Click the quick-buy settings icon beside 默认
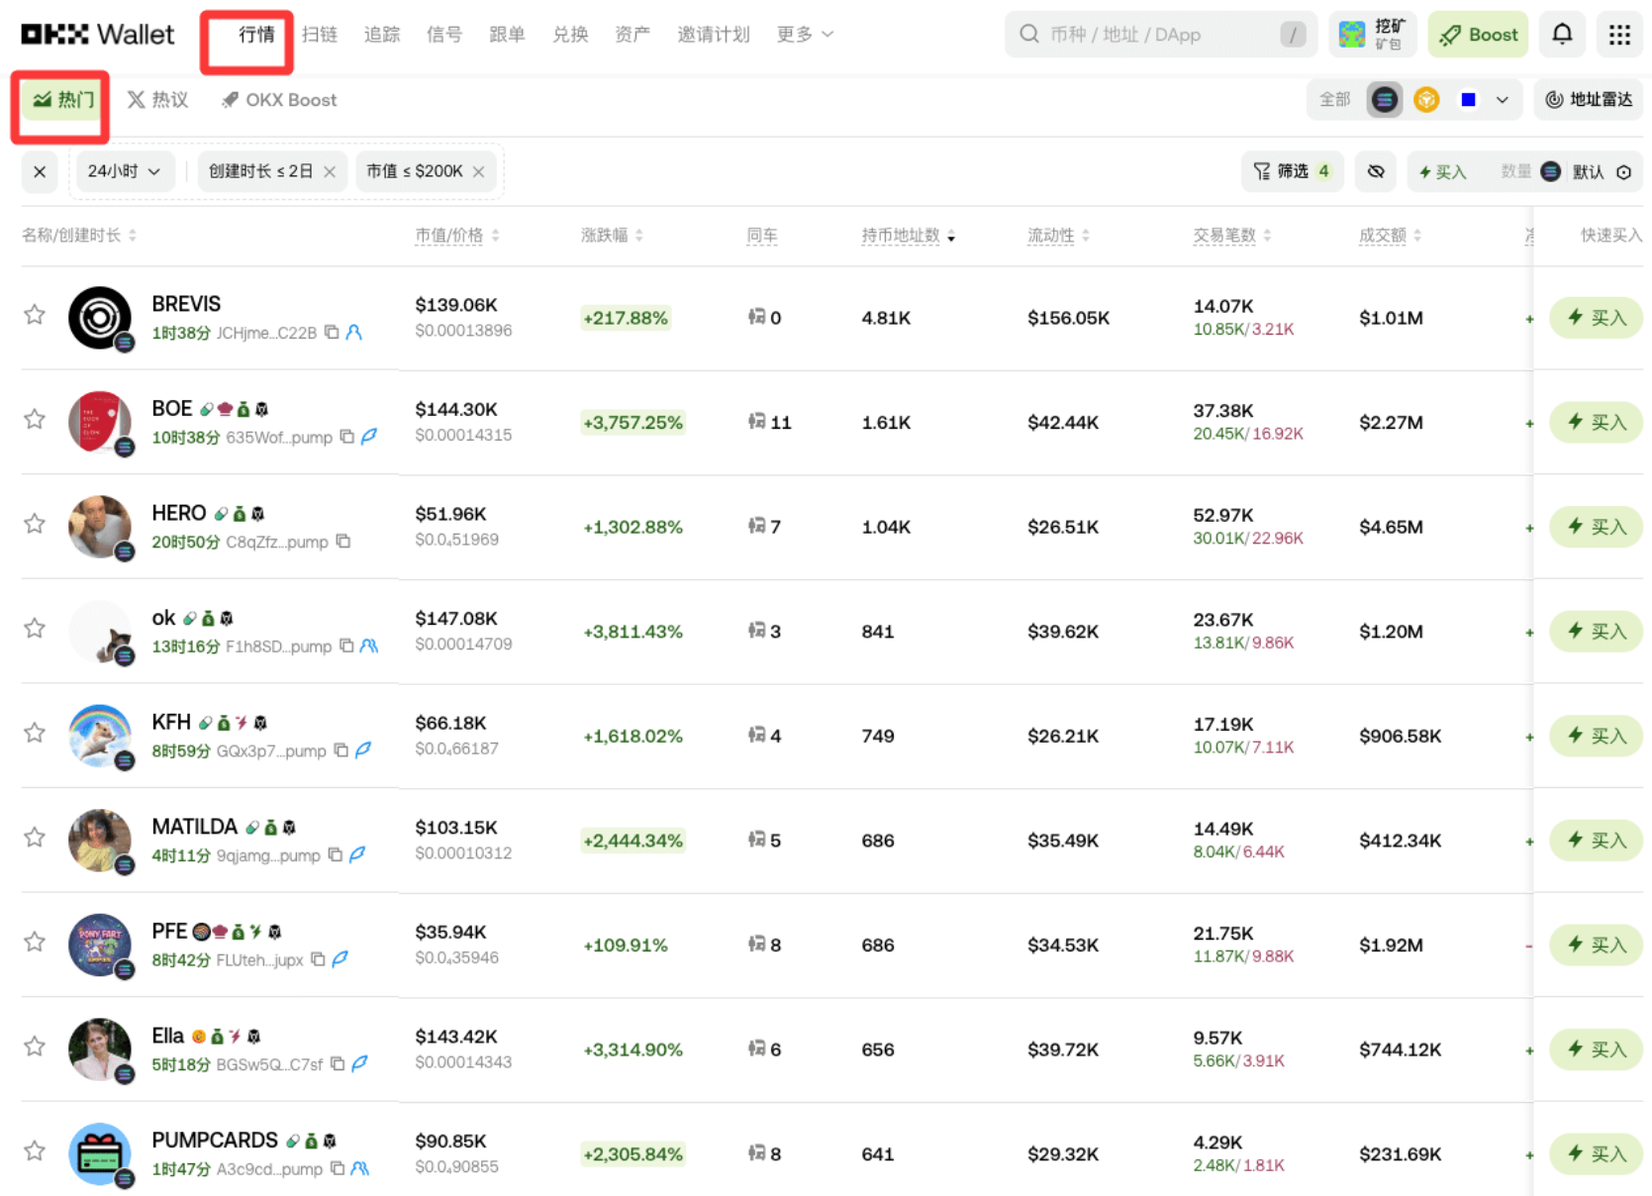 1623,172
